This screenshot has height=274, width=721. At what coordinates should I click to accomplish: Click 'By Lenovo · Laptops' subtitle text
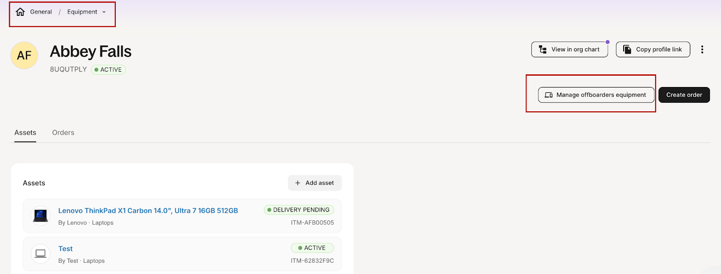tap(86, 223)
